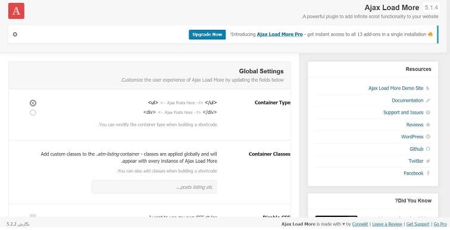Click the pencil icon beside Documentation
This screenshot has width=450, height=230.
pos(428,101)
